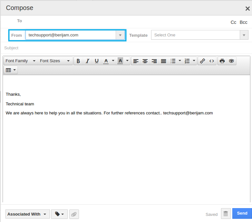Add Cc recipients
Screen dimensions: 252x222
coord(233,22)
